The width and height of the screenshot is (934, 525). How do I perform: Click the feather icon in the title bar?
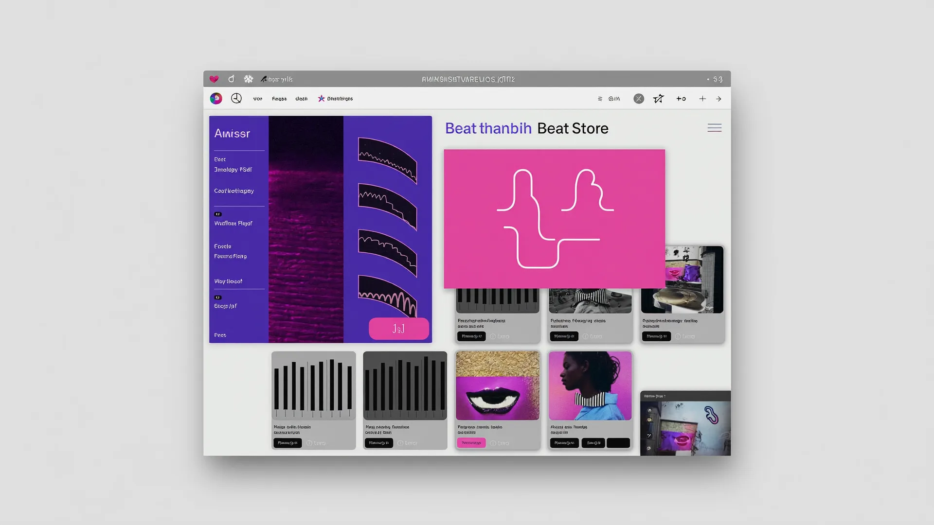[264, 79]
